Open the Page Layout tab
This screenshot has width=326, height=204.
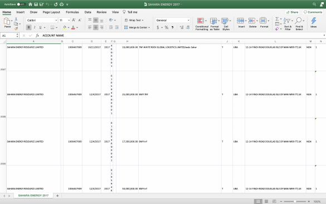click(x=51, y=12)
